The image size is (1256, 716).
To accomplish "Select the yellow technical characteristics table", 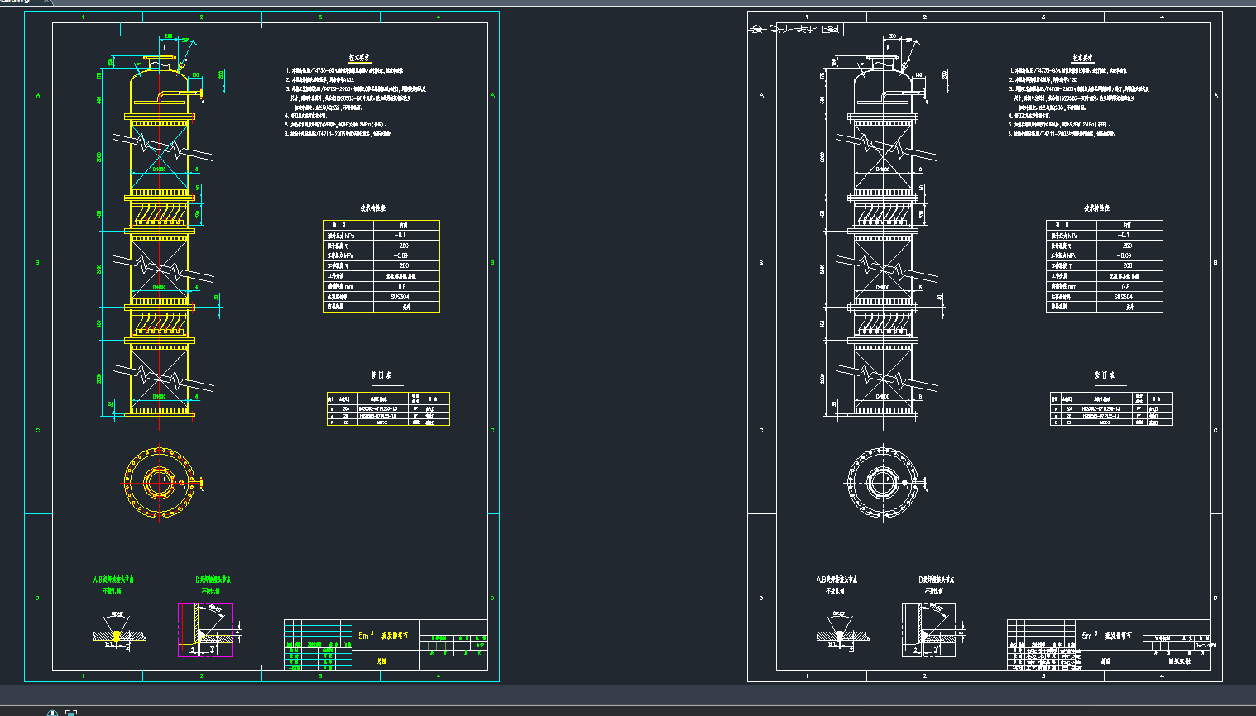I will (381, 265).
